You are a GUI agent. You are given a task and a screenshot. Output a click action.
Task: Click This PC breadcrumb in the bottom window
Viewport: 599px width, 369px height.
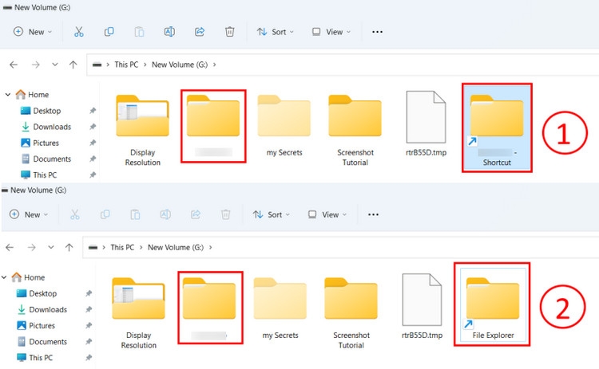pos(122,247)
